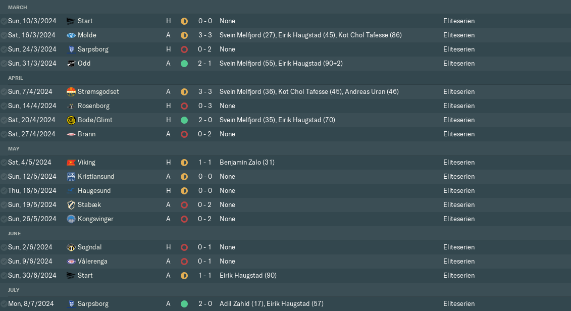Click the Vålerenga club badge

click(71, 262)
